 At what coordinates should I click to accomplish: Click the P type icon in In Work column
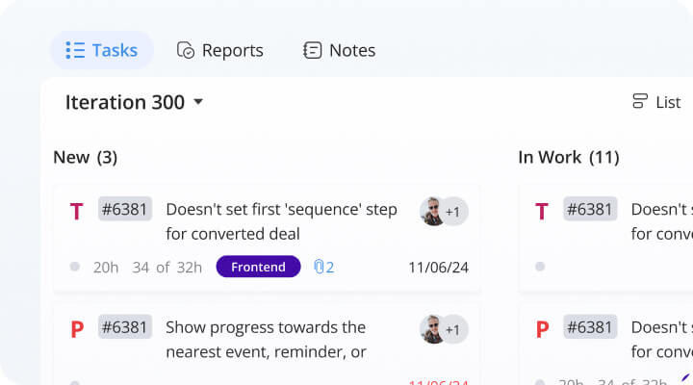(x=542, y=329)
